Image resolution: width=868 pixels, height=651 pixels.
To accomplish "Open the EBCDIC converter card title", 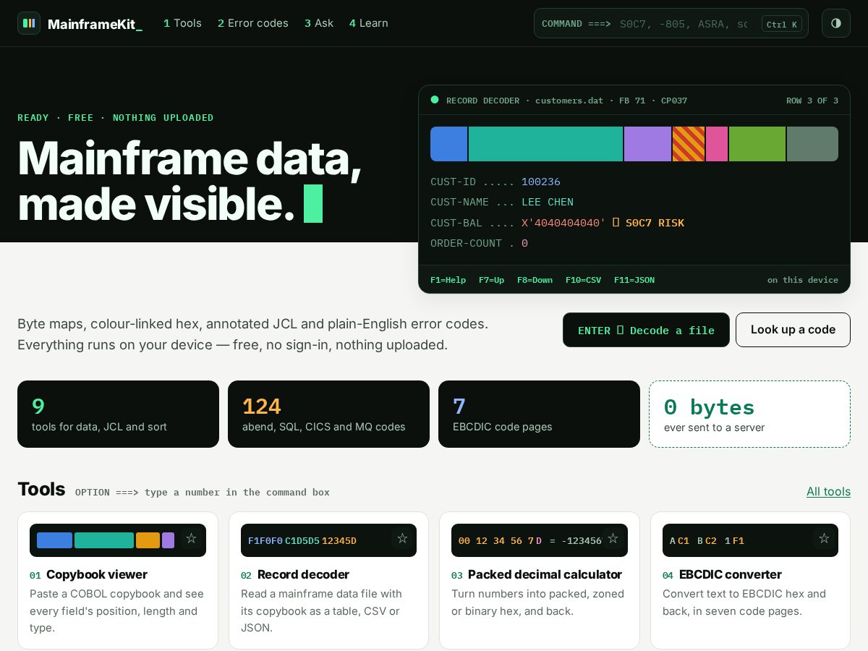I will pyautogui.click(x=731, y=574).
